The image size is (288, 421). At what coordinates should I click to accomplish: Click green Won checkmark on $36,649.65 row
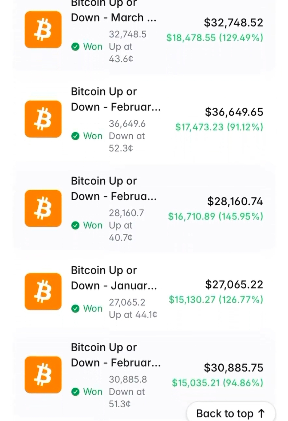pyautogui.click(x=76, y=136)
